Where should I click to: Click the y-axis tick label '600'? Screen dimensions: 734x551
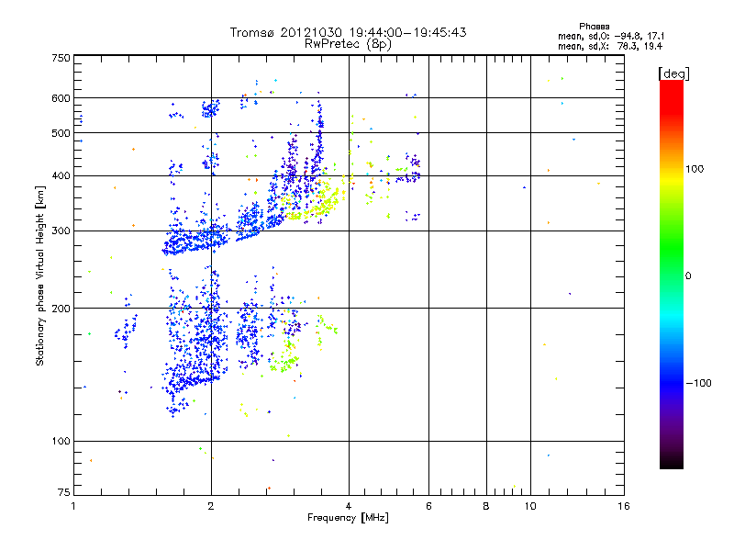click(x=61, y=98)
